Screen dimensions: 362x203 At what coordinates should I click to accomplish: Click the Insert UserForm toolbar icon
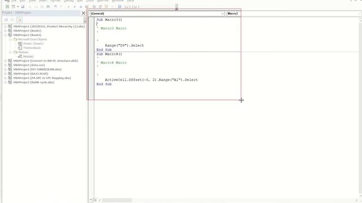14,7
